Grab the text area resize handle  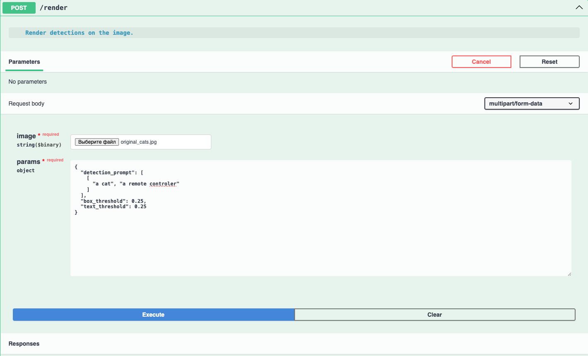point(569,274)
